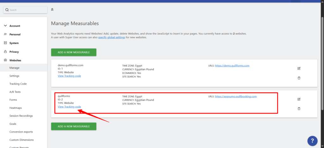Open the Privacy menu section
This screenshot has width=324, height=148.
pos(14,52)
